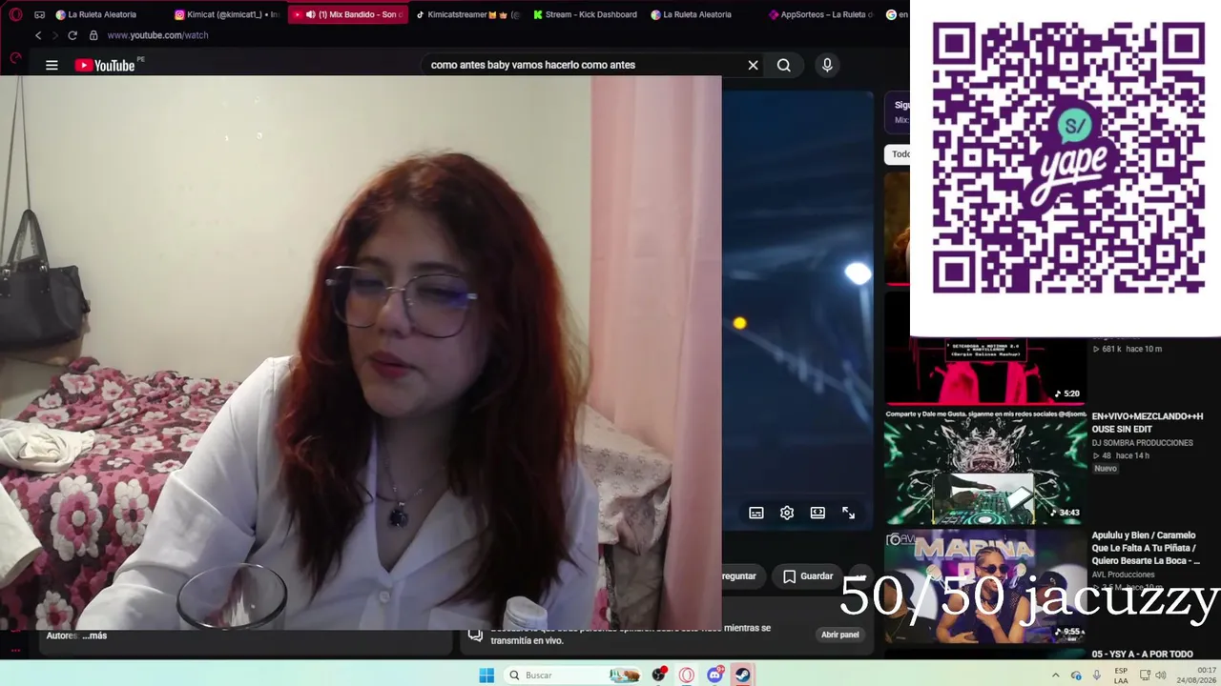This screenshot has height=686, width=1221.
Task: Open the 34:43 DJ mix thumbnail
Action: tap(985, 467)
